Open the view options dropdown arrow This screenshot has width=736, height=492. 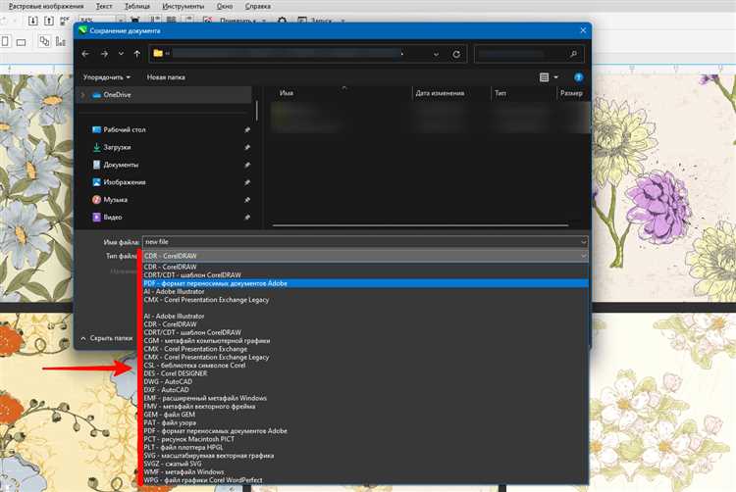[556, 77]
